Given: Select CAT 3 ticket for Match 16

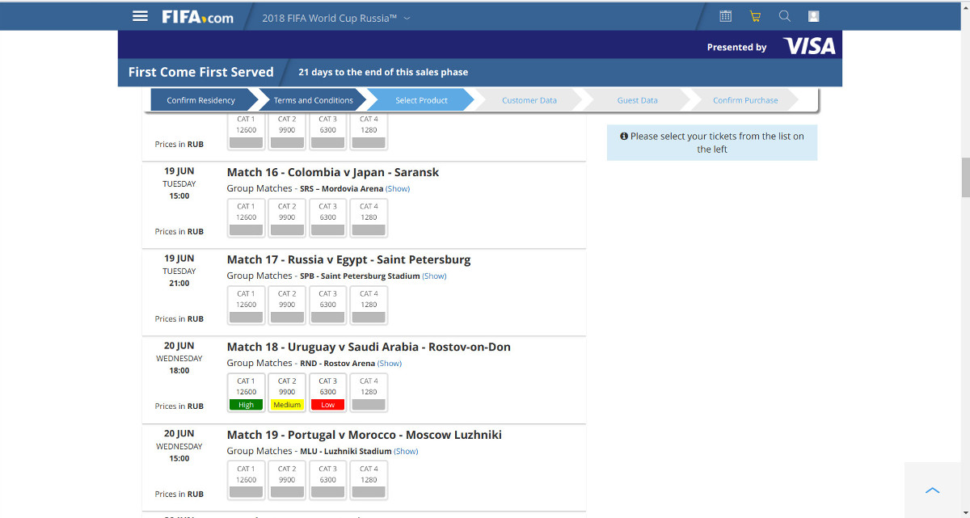Looking at the screenshot, I should tap(327, 218).
